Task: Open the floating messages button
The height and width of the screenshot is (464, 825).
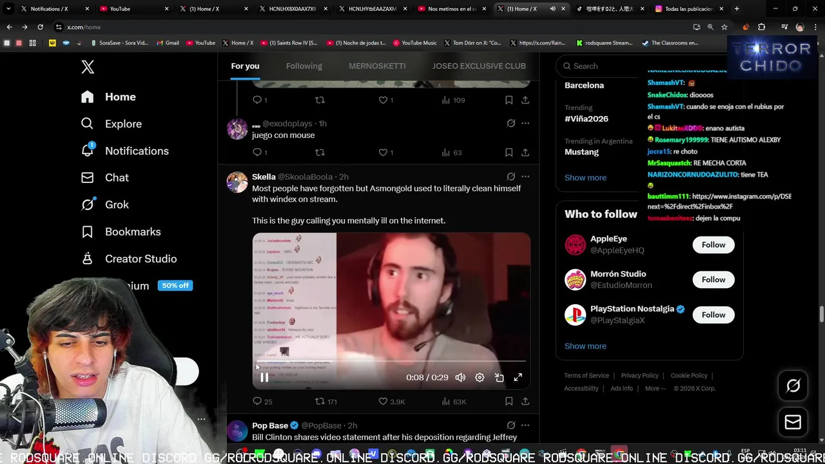Action: 793,422
